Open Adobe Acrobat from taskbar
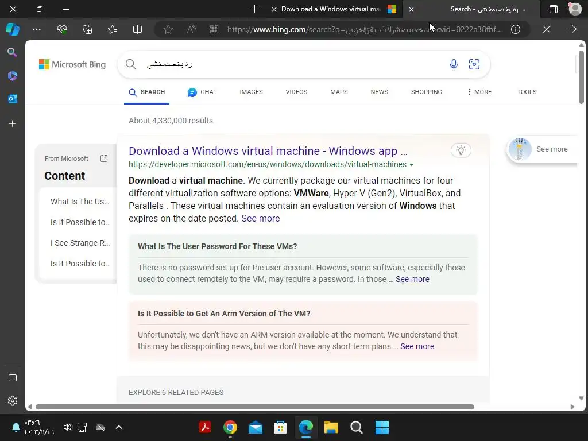 205,427
